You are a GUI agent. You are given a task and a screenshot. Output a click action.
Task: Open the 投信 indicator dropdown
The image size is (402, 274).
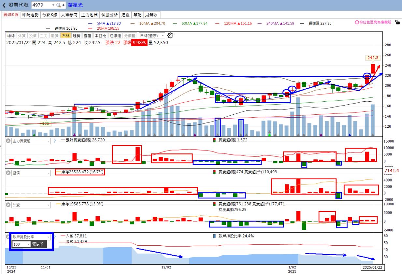point(31,173)
